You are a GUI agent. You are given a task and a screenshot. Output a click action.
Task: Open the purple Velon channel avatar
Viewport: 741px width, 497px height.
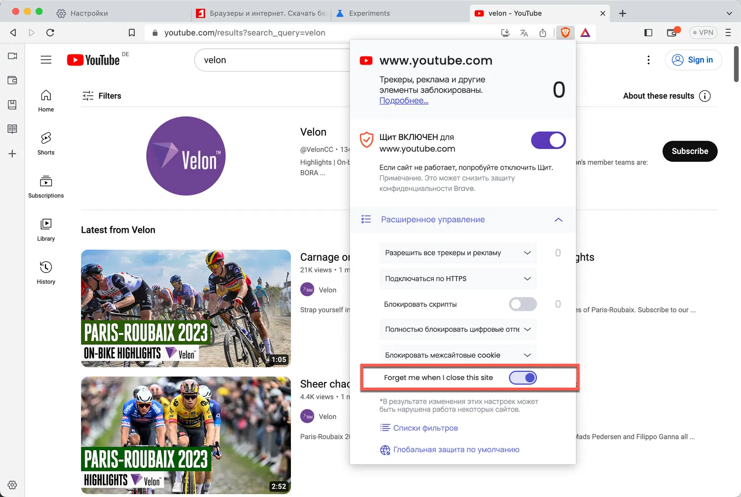(x=186, y=156)
